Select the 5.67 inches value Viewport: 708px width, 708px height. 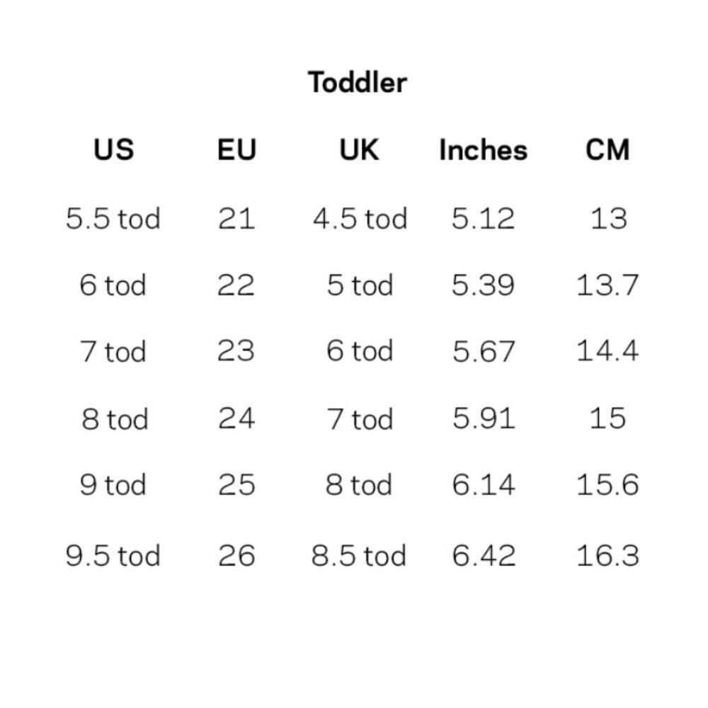tap(484, 352)
